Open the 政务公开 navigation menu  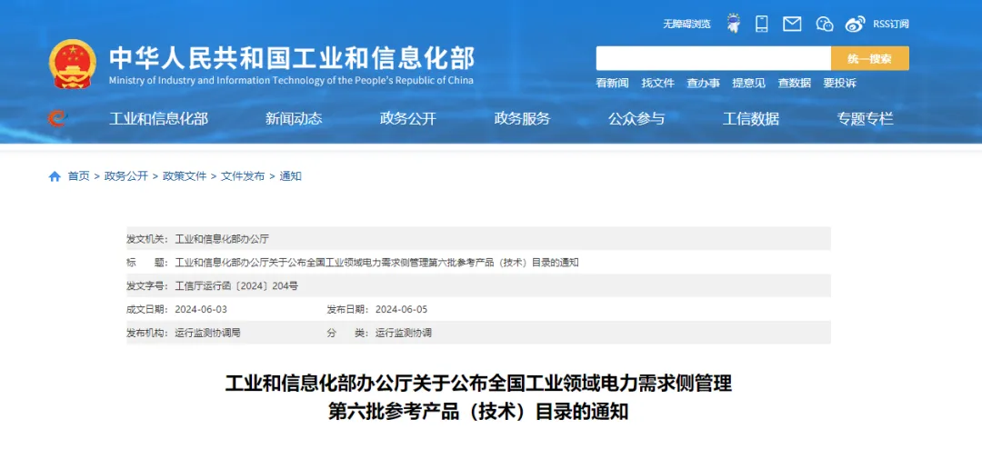408,118
